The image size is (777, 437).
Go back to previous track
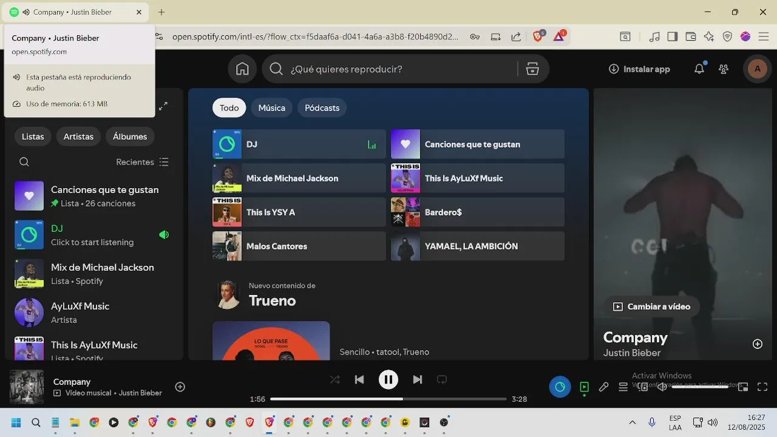[359, 379]
